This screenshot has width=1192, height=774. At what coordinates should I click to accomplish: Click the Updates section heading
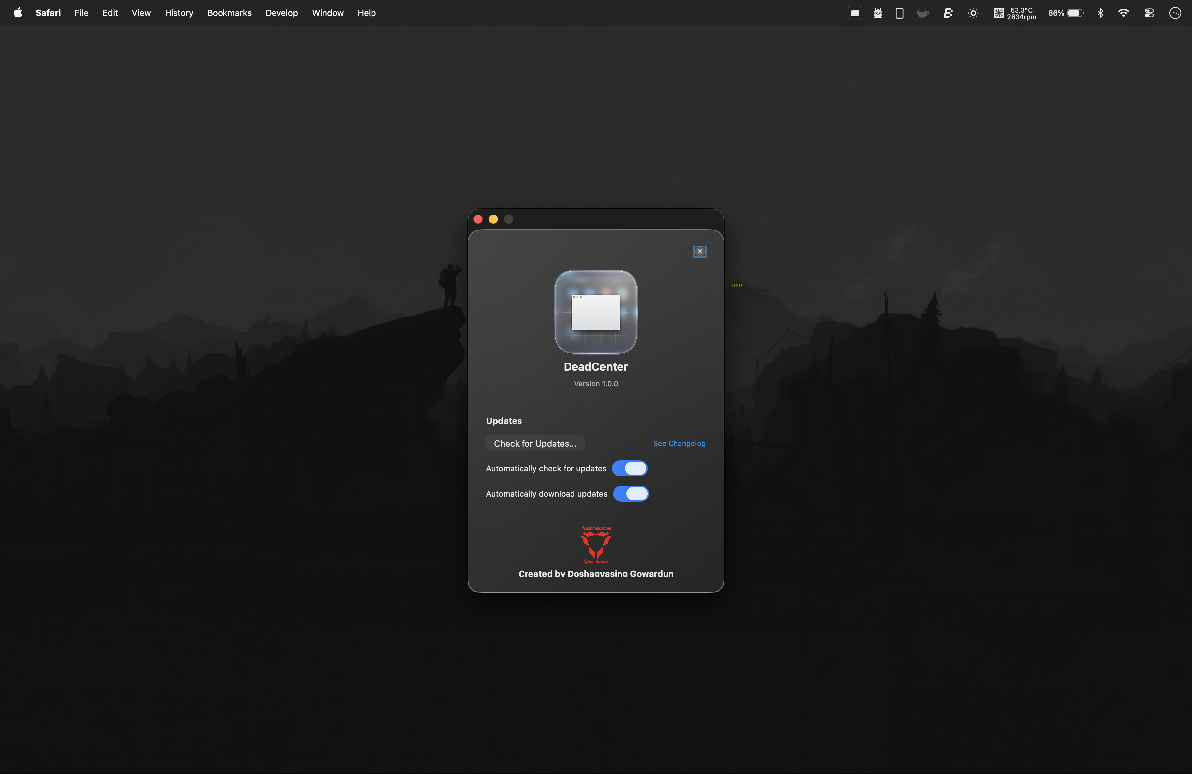[x=504, y=420]
